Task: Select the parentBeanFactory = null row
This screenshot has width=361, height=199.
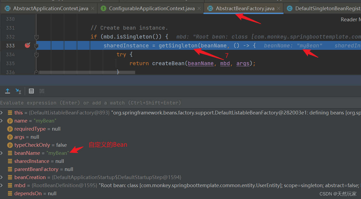Action: [x=180, y=169]
